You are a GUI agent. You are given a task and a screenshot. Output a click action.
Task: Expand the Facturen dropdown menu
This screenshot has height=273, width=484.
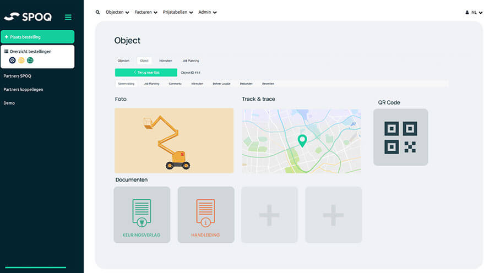click(146, 12)
